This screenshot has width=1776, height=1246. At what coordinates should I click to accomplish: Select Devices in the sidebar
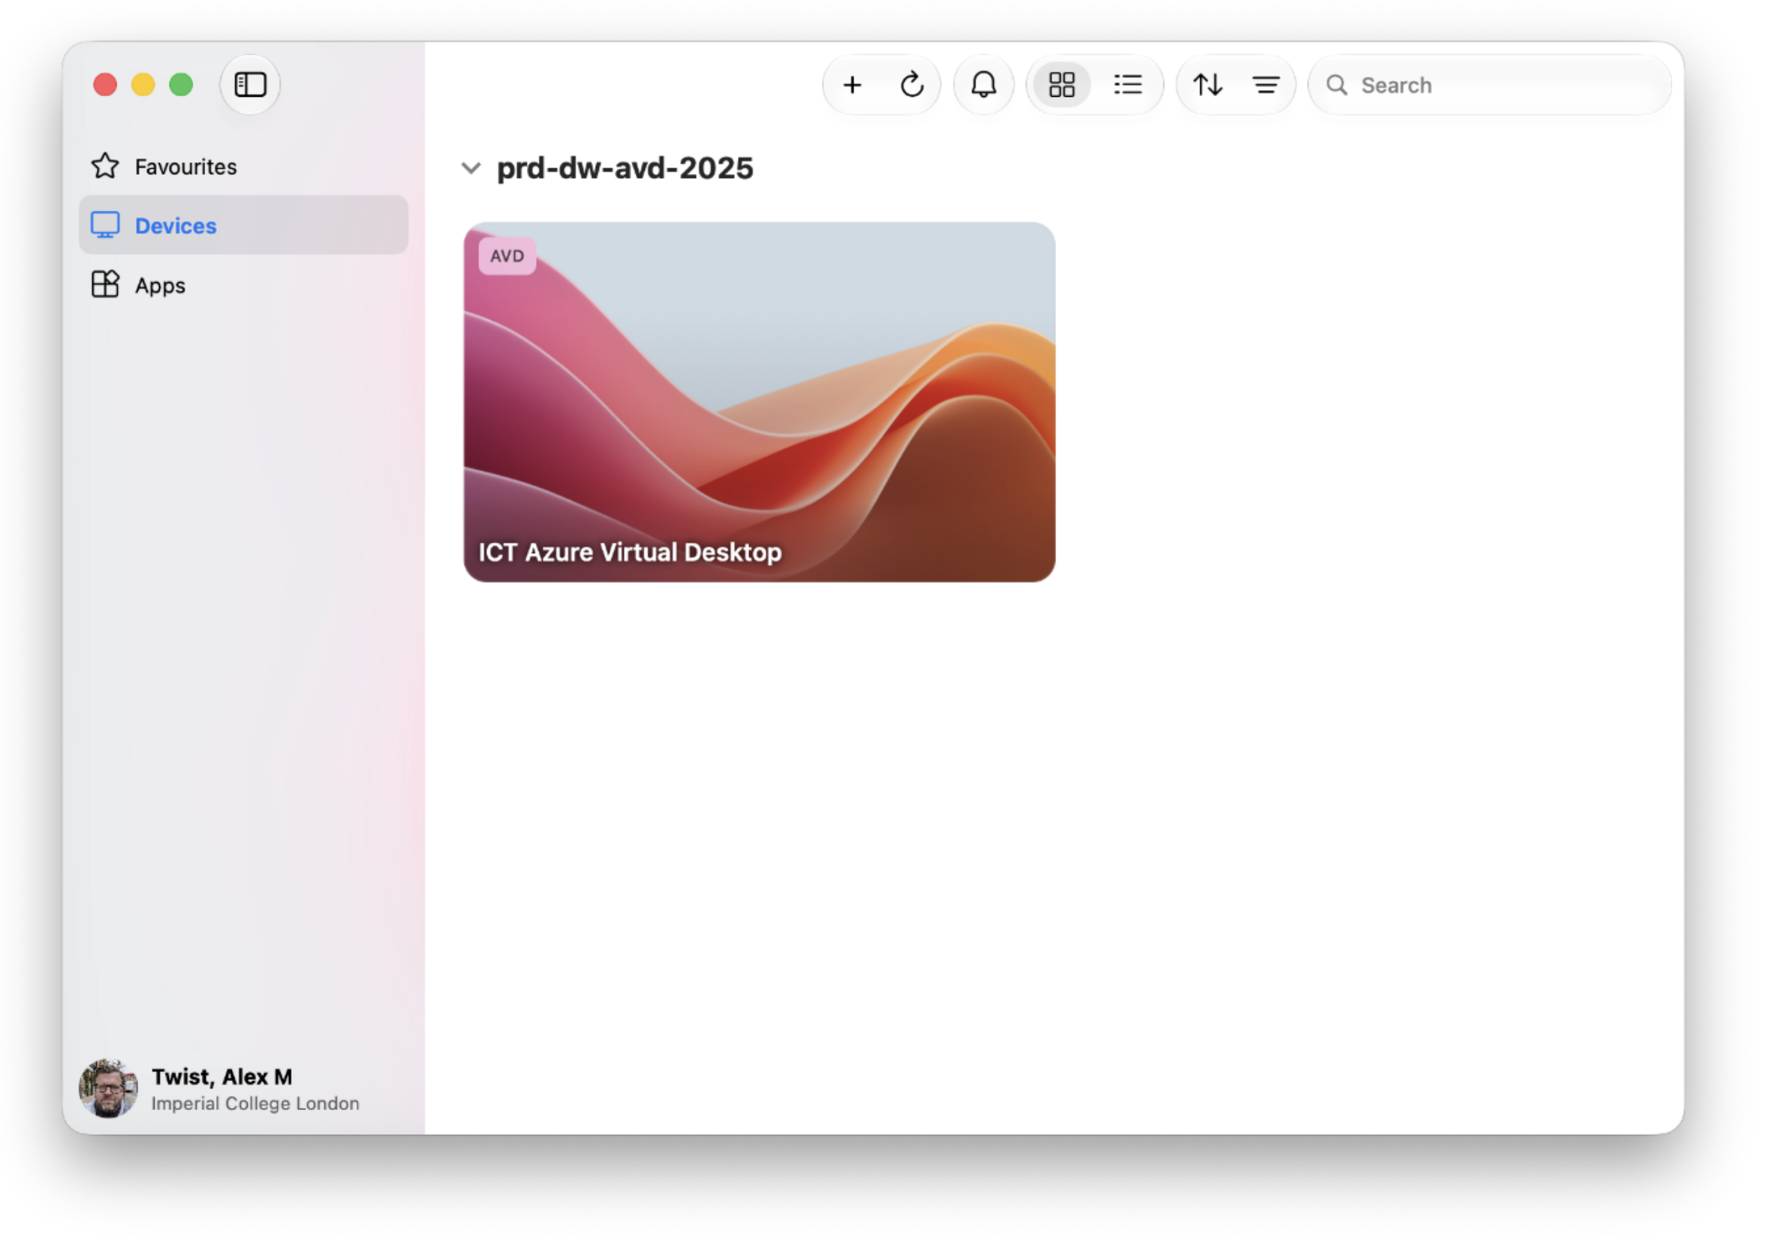(x=244, y=225)
